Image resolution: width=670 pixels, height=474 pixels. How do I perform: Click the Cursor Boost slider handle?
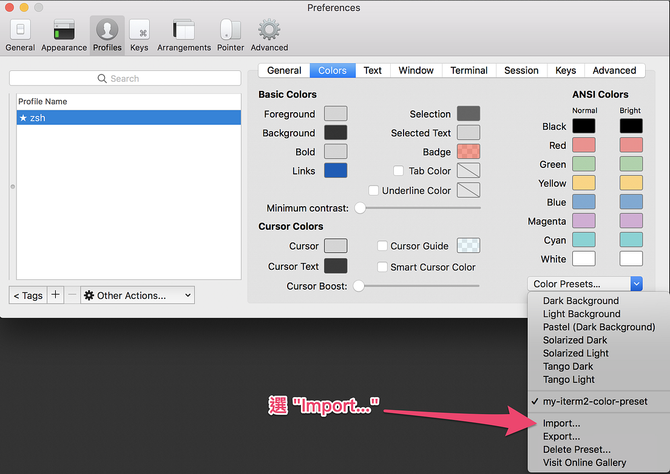coord(359,286)
